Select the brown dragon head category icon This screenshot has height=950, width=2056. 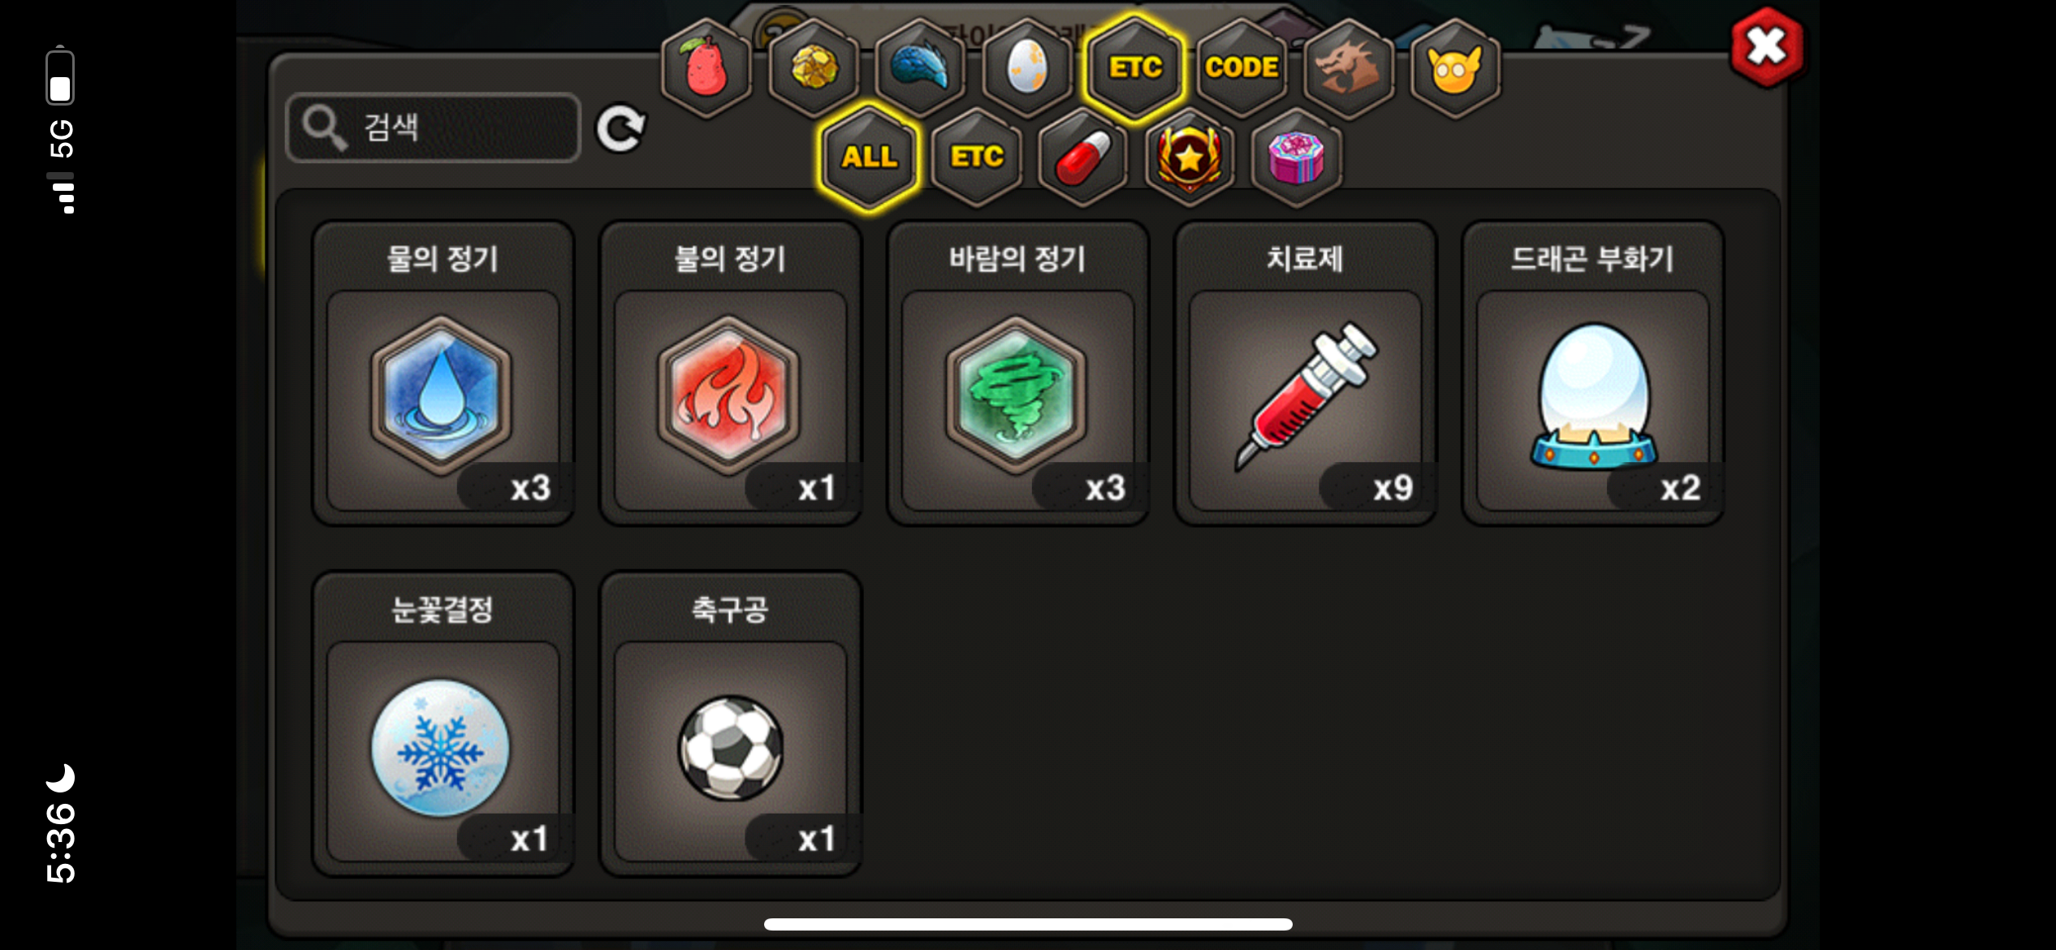pos(1349,67)
